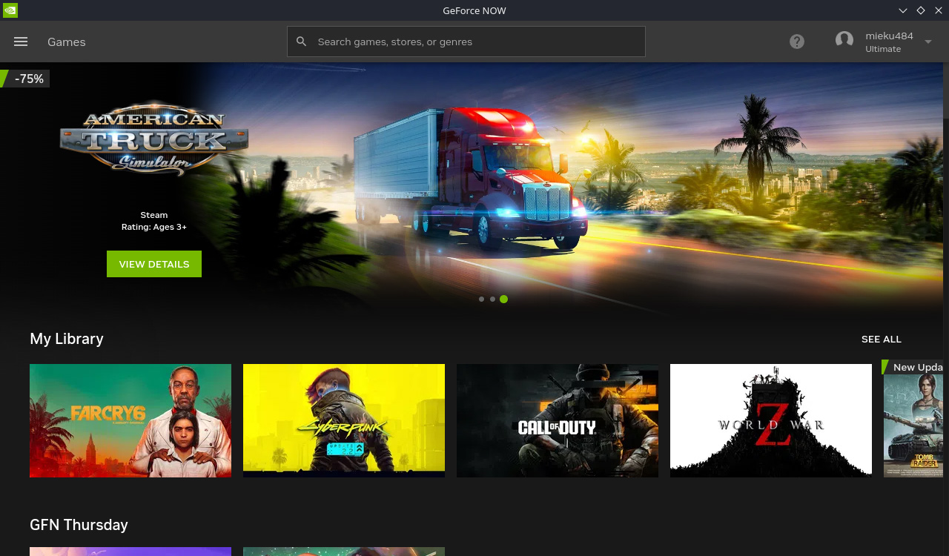
Task: Click the American Truck Simulator logo
Action: click(154, 139)
